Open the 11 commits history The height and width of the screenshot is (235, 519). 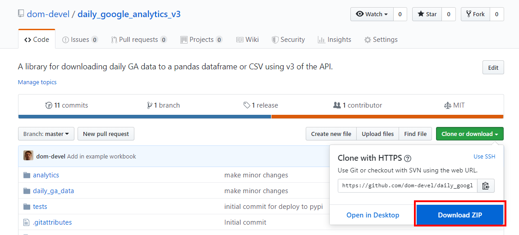67,105
